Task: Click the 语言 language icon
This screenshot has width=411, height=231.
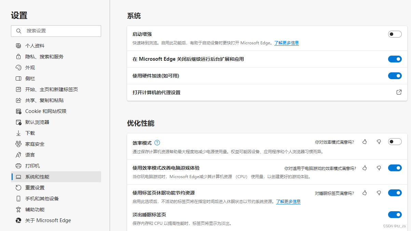Action: coord(18,155)
